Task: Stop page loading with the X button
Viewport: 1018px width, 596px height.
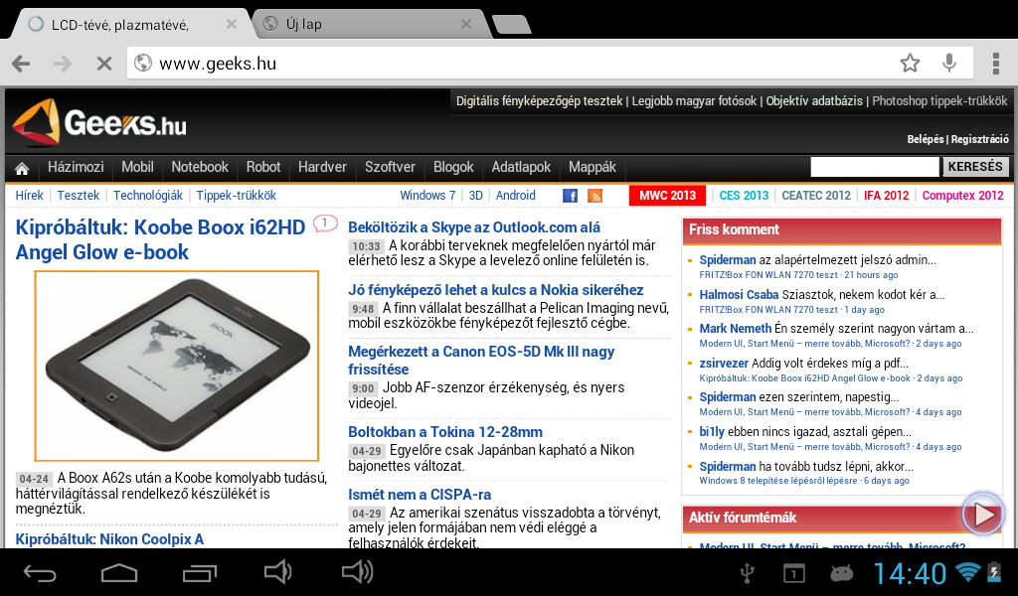Action: 103,64
